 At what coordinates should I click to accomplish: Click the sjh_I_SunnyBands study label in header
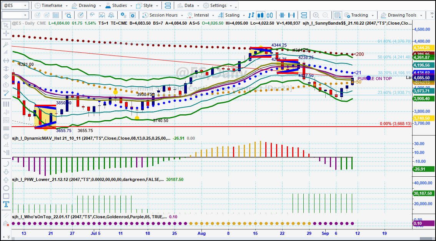click(x=357, y=23)
